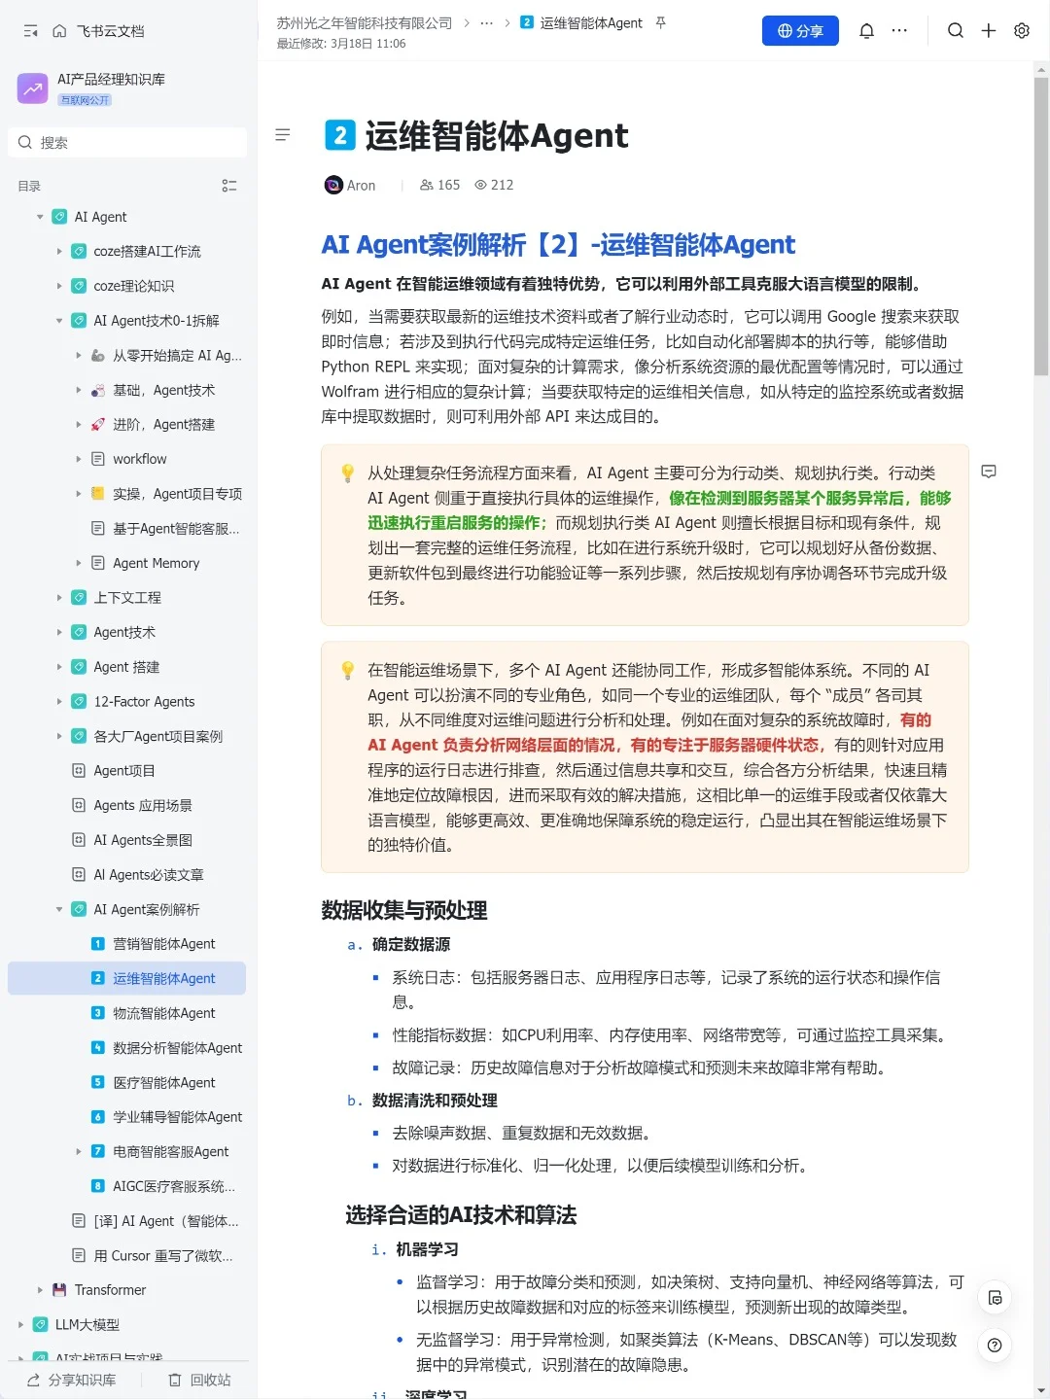1050x1400 pixels.
Task: Click the lightbulb icon in the second callout
Action: click(x=347, y=671)
